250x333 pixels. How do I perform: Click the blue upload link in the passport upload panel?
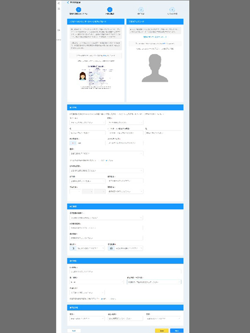105,56
